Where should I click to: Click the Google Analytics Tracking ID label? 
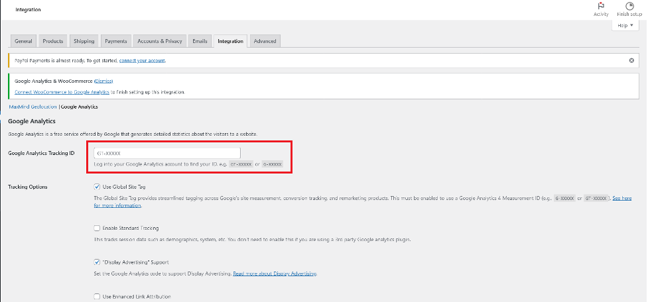pyautogui.click(x=41, y=153)
